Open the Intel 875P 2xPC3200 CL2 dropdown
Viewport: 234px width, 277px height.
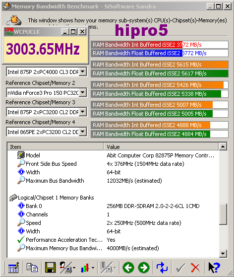pyautogui.click(x=83, y=112)
